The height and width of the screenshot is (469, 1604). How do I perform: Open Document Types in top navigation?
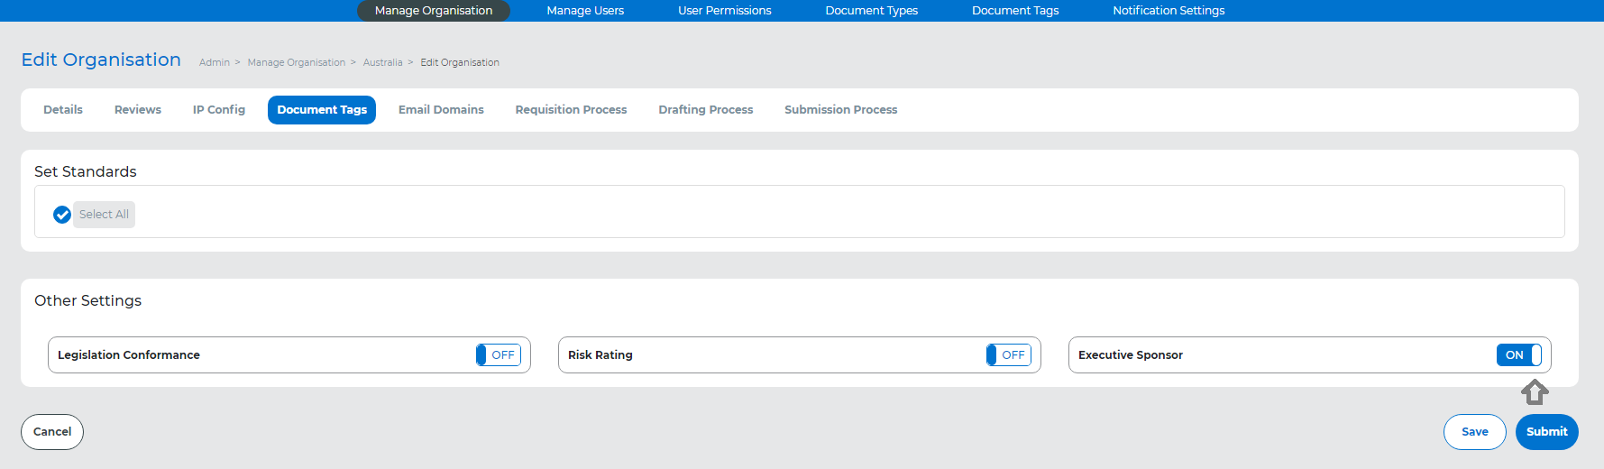[872, 11]
